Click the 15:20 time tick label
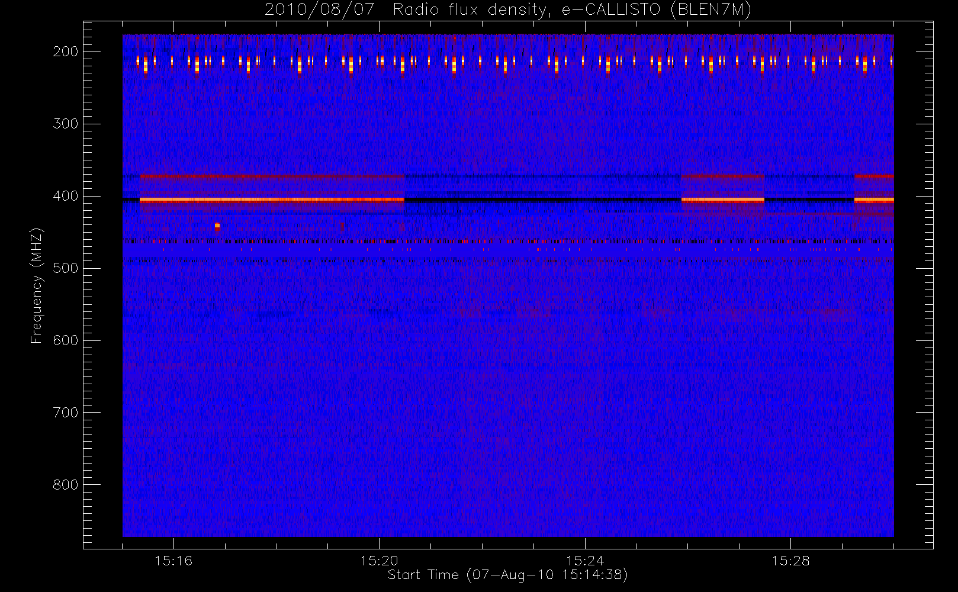The image size is (958, 592). click(379, 561)
